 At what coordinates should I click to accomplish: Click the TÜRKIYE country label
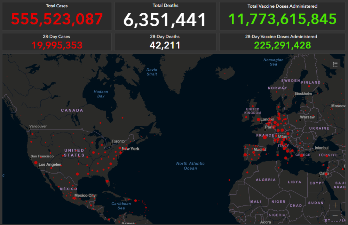pyautogui.click(x=328, y=155)
